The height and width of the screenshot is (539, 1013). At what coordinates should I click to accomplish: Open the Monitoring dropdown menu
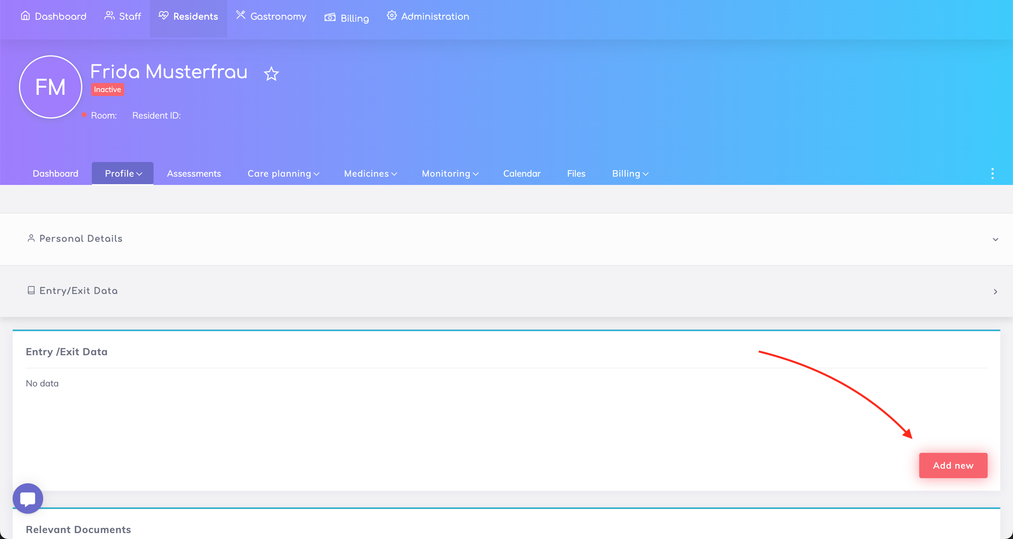pos(450,173)
